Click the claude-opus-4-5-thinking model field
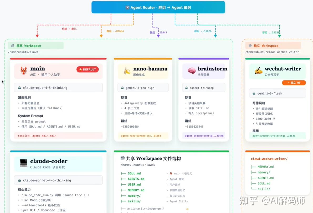Viewport: 313px width, 213px height. point(58,88)
